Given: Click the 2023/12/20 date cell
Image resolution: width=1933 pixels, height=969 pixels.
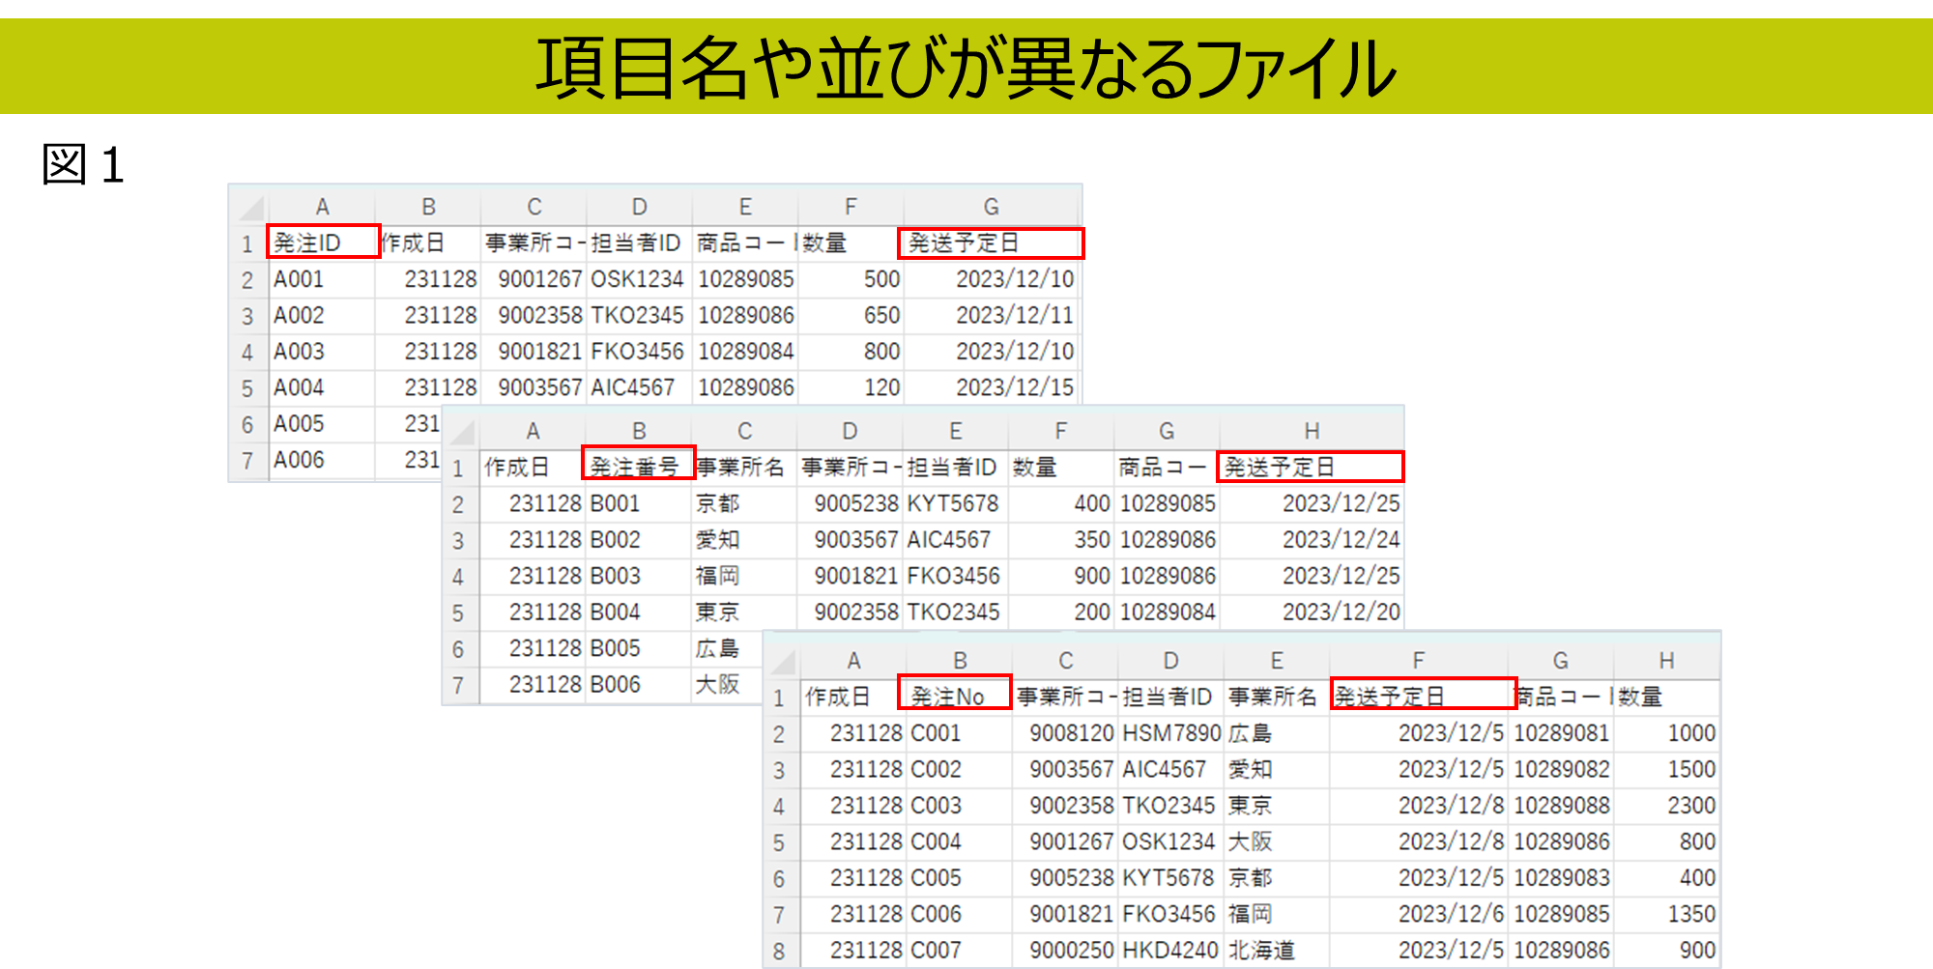Looking at the screenshot, I should tap(1312, 612).
